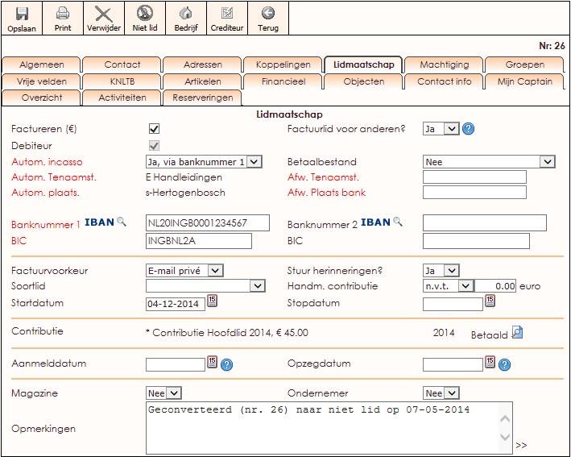This screenshot has width=571, height=457.
Task: Expand Opmerkingen with the >> link
Action: coord(521,445)
